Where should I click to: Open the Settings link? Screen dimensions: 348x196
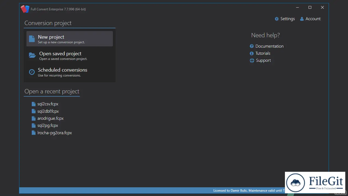point(285,19)
